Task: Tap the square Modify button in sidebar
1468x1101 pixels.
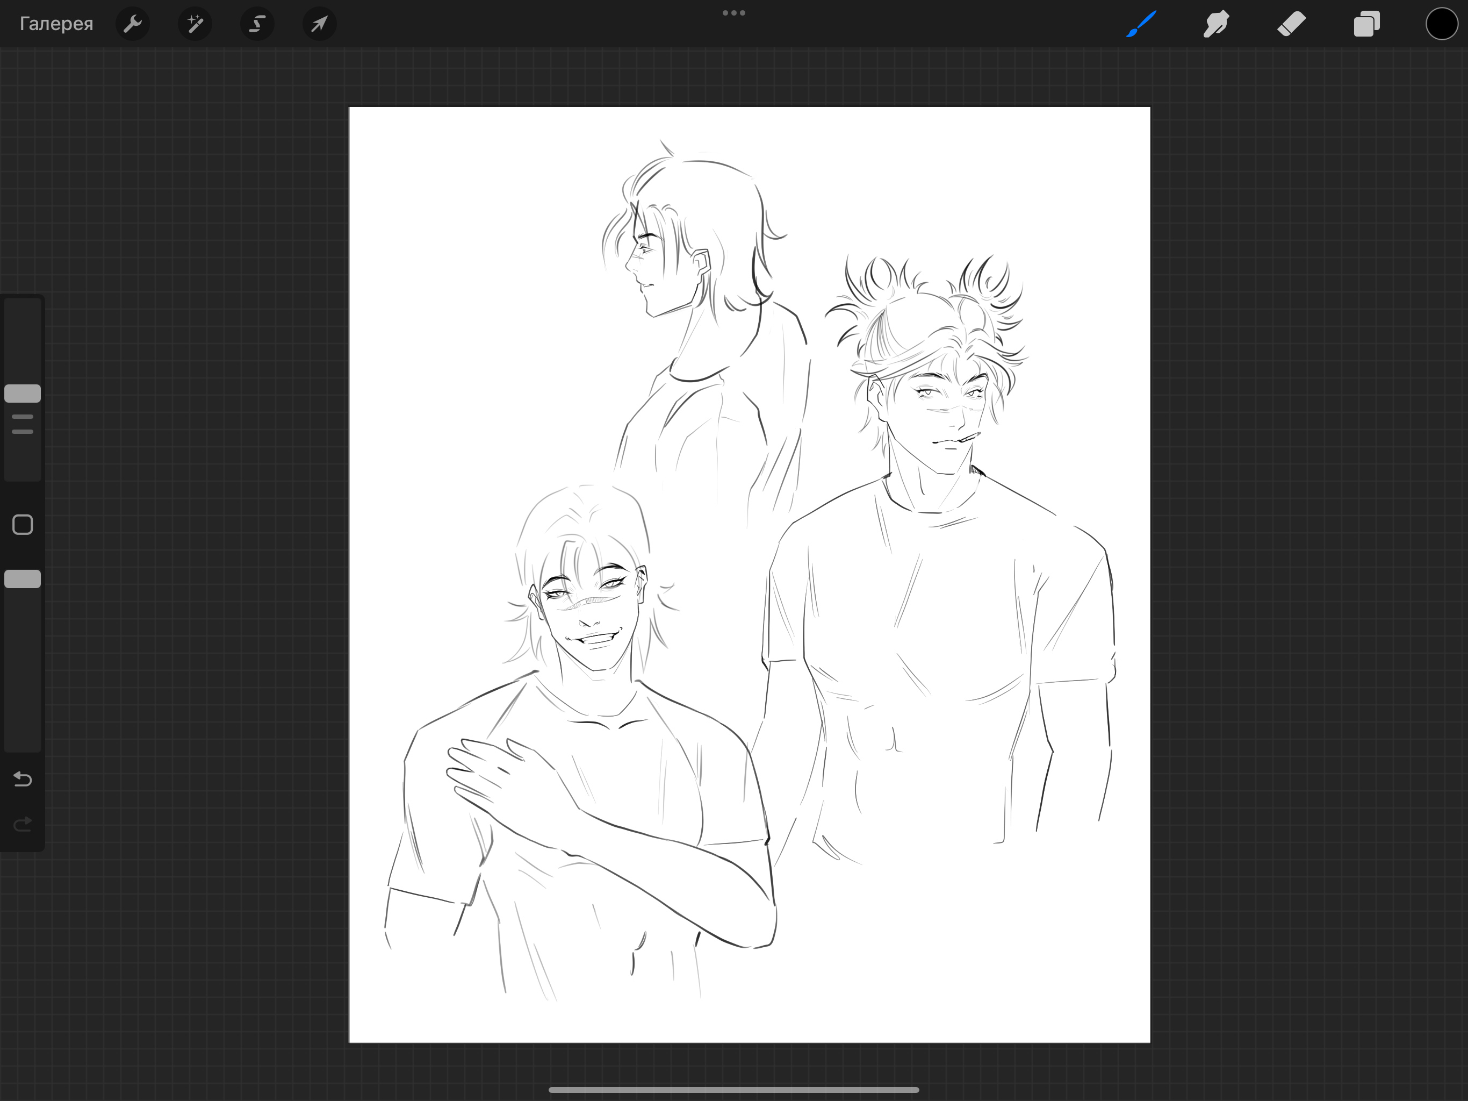Action: (x=23, y=525)
